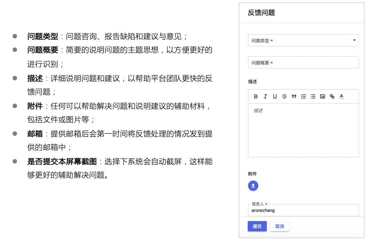Apply bold formatting in the description toolbar
The width and height of the screenshot is (368, 242).
point(256,96)
